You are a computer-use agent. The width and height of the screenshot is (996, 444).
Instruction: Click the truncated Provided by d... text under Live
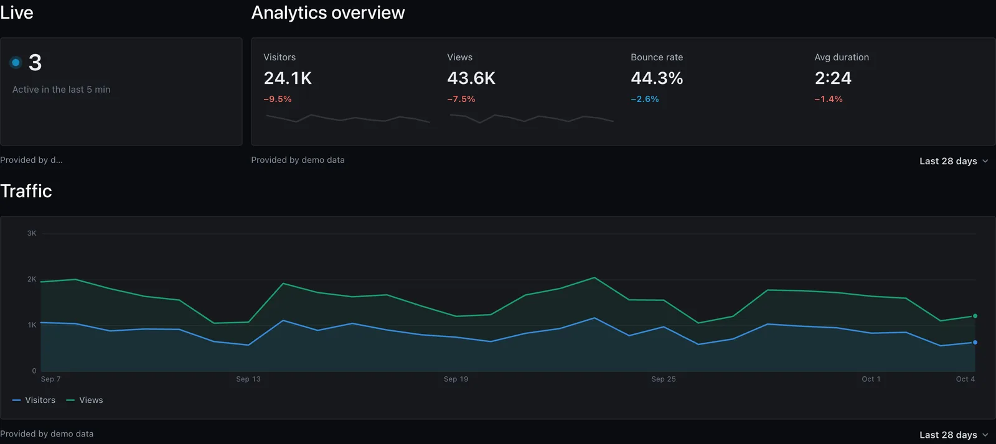[31, 160]
